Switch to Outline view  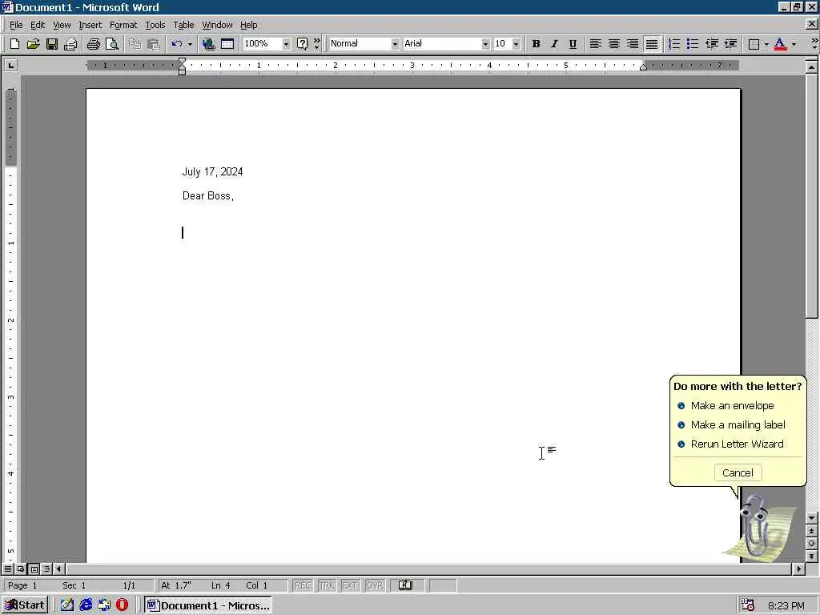click(x=46, y=569)
